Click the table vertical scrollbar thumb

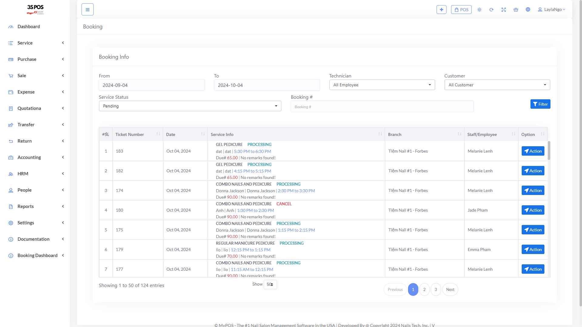(549, 150)
